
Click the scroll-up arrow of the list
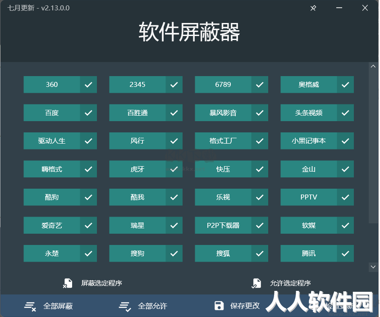pos(373,66)
